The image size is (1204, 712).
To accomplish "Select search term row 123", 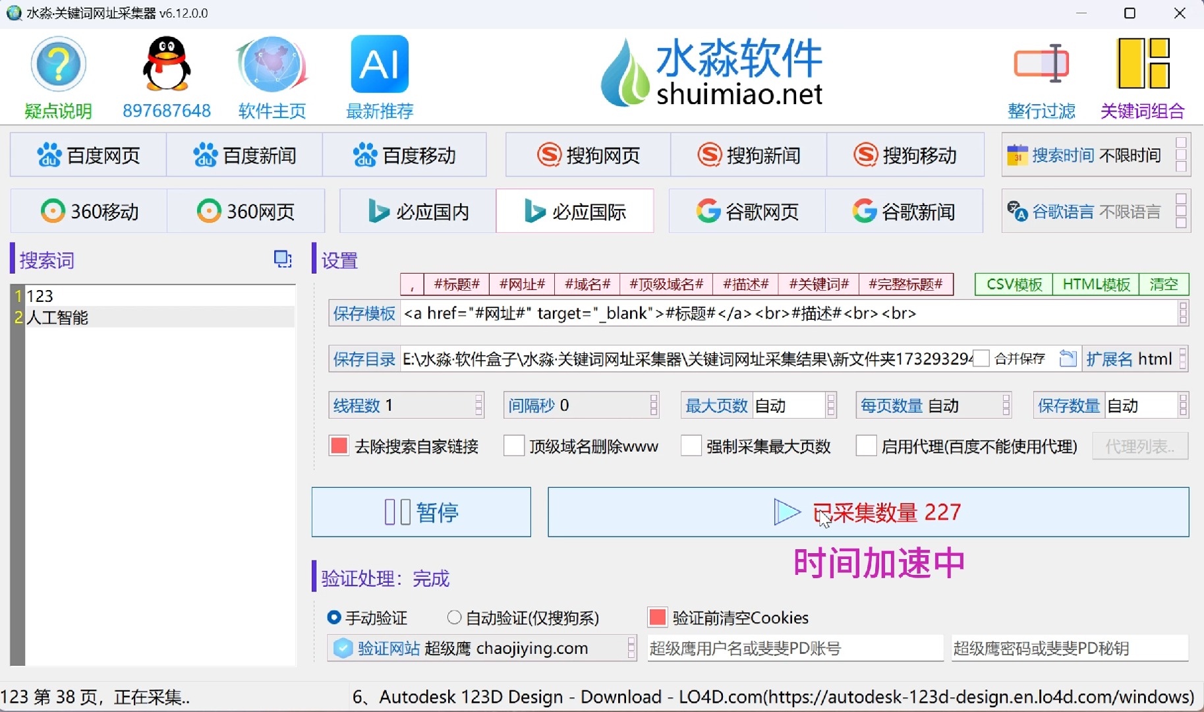I will [x=160, y=296].
